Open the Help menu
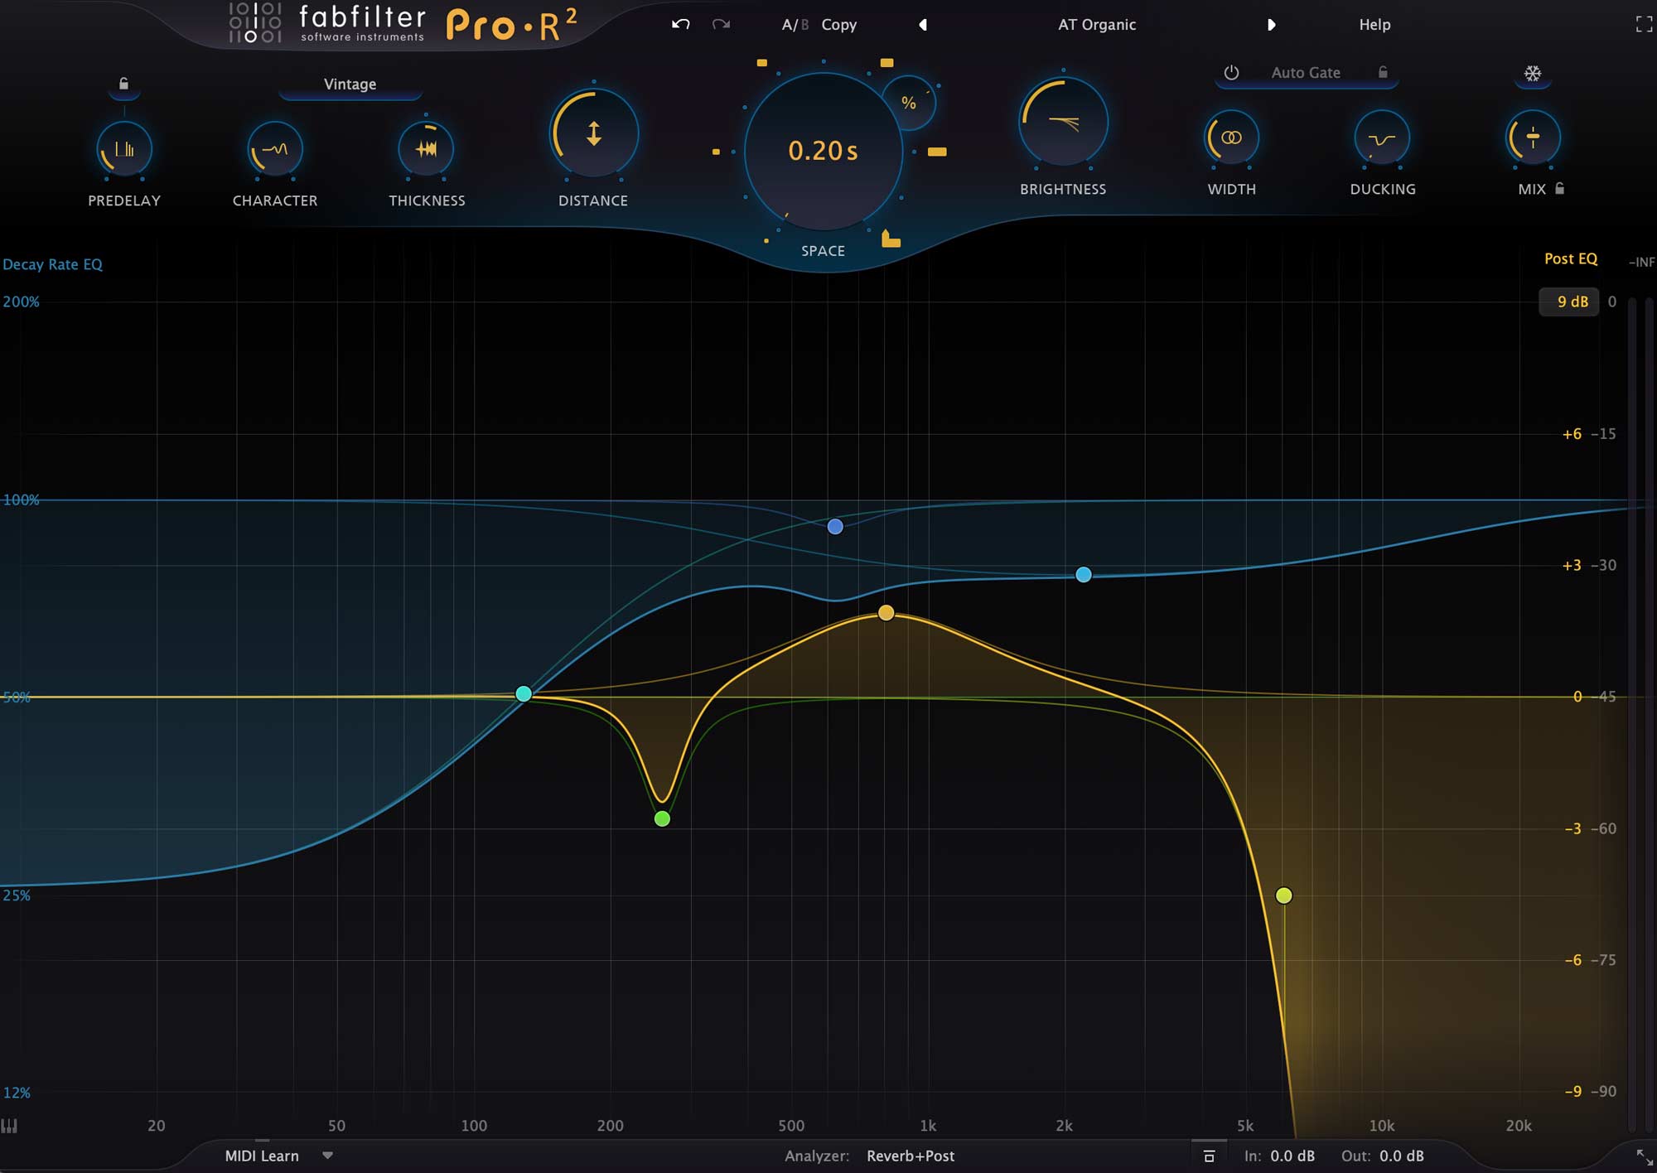 [x=1374, y=25]
